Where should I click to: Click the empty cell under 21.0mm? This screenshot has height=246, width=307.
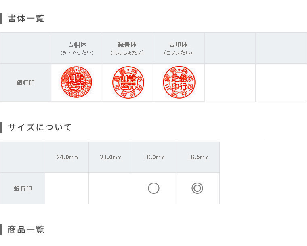tap(111, 188)
